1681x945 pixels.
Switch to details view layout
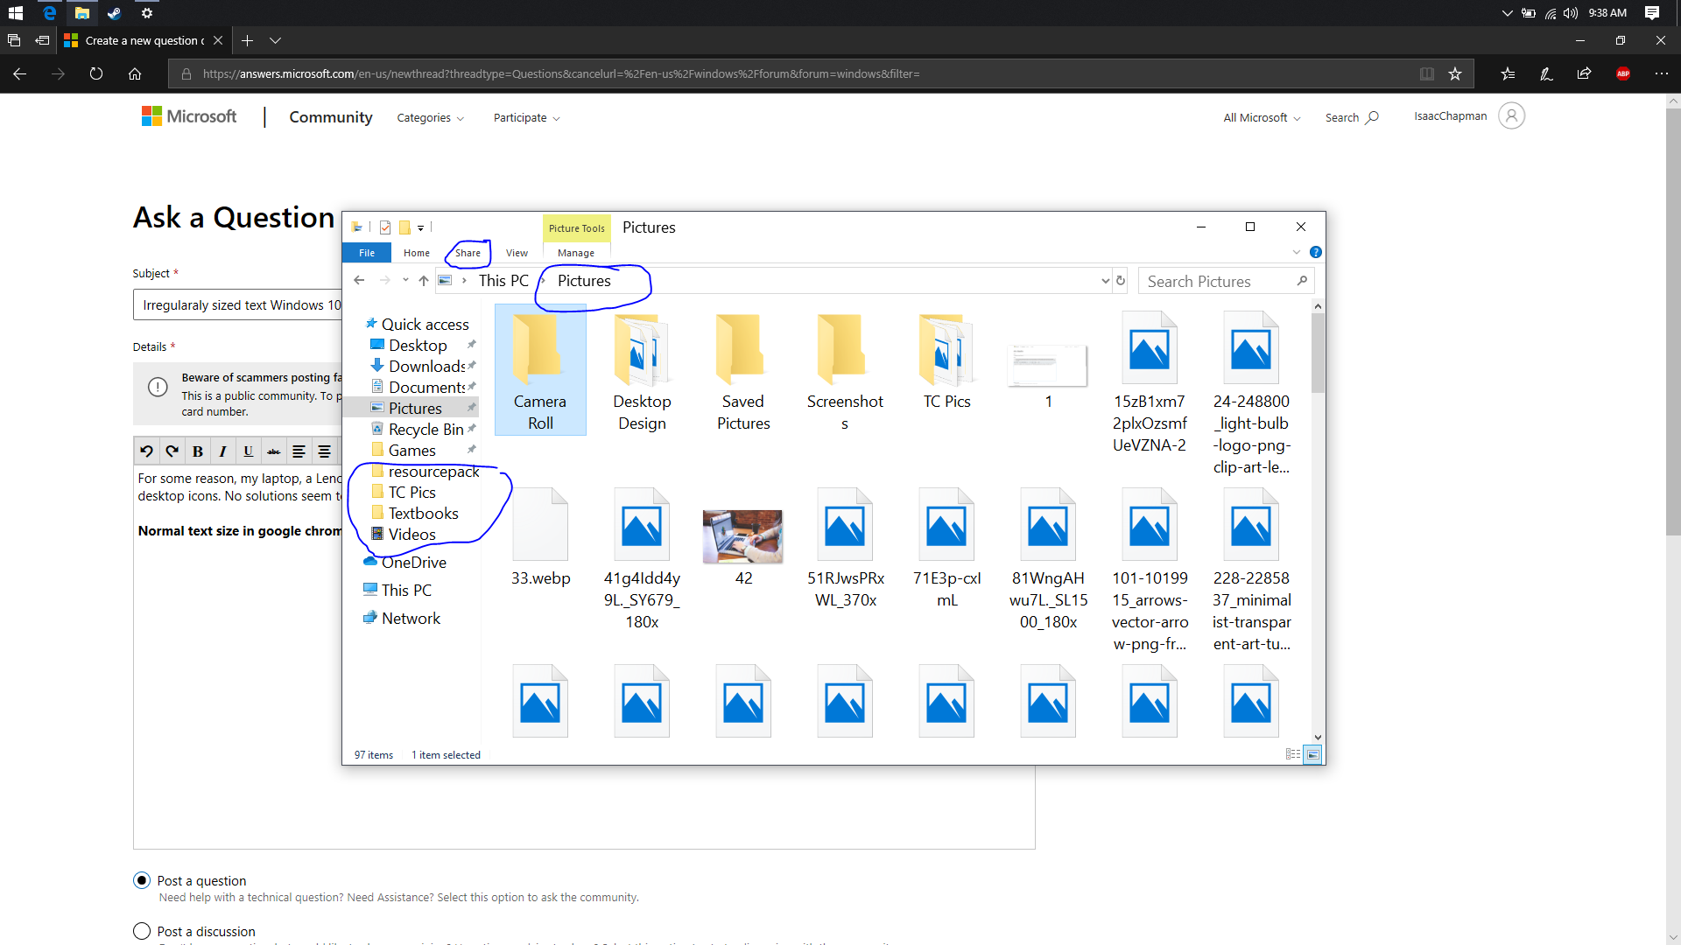coord(1293,754)
